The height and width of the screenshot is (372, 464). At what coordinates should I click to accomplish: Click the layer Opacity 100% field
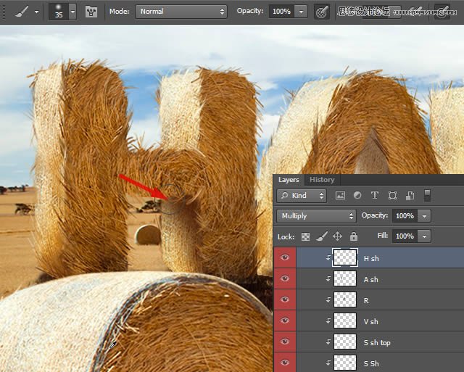[405, 216]
